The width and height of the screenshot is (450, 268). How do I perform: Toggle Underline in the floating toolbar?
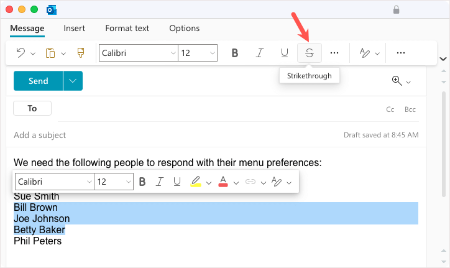point(177,182)
